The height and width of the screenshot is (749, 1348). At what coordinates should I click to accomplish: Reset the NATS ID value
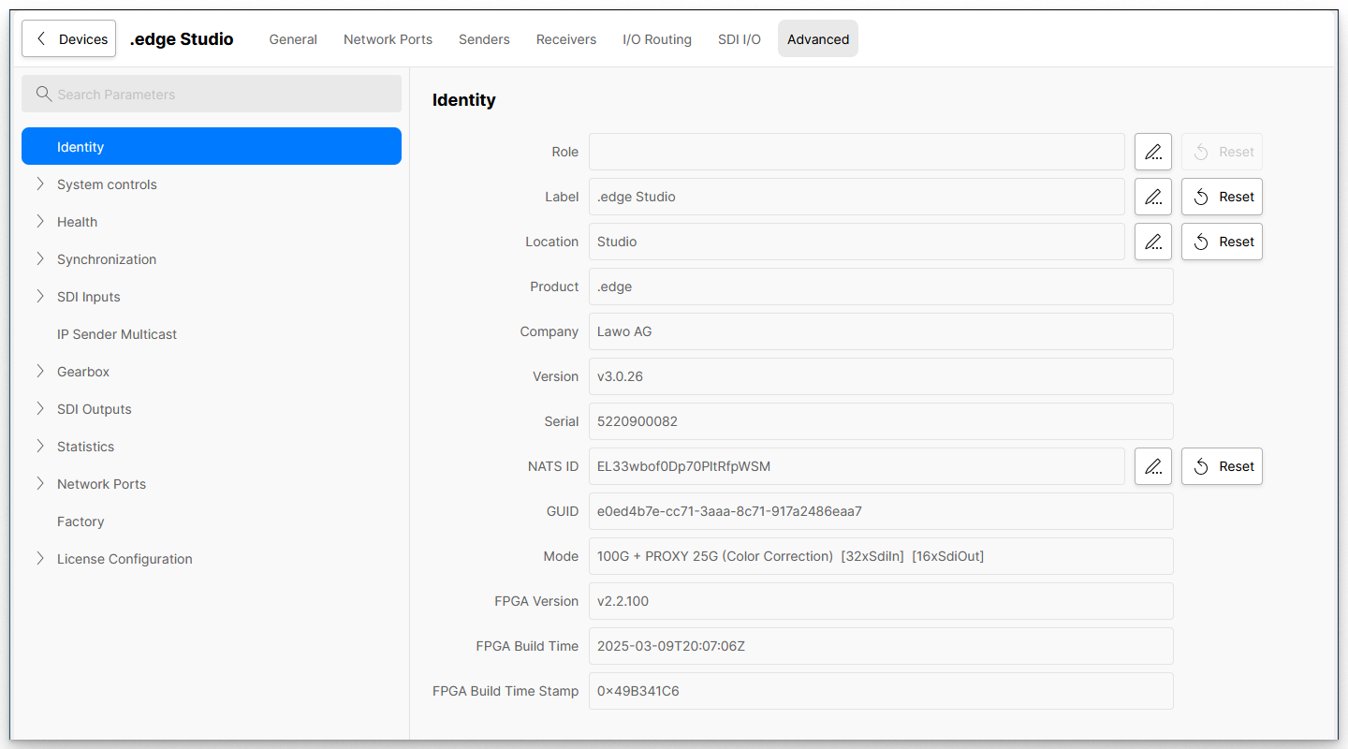click(1222, 466)
